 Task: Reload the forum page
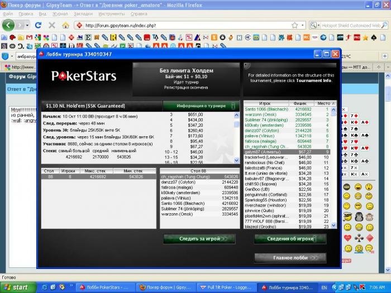[x=38, y=25]
